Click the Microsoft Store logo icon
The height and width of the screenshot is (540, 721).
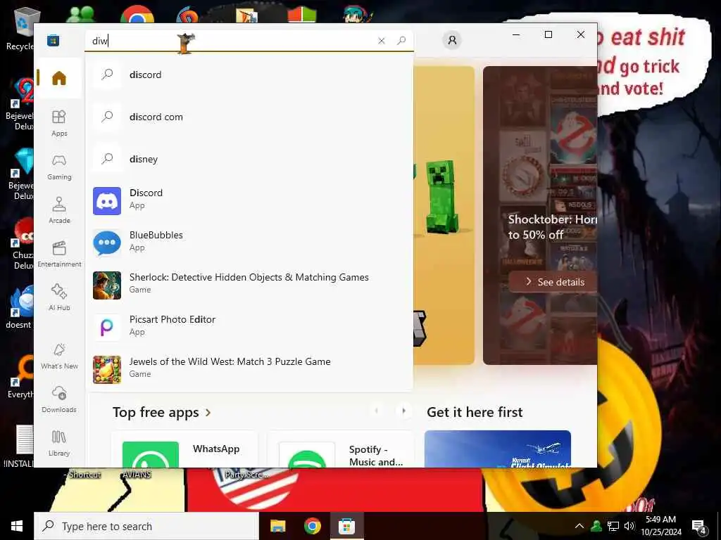pos(53,40)
